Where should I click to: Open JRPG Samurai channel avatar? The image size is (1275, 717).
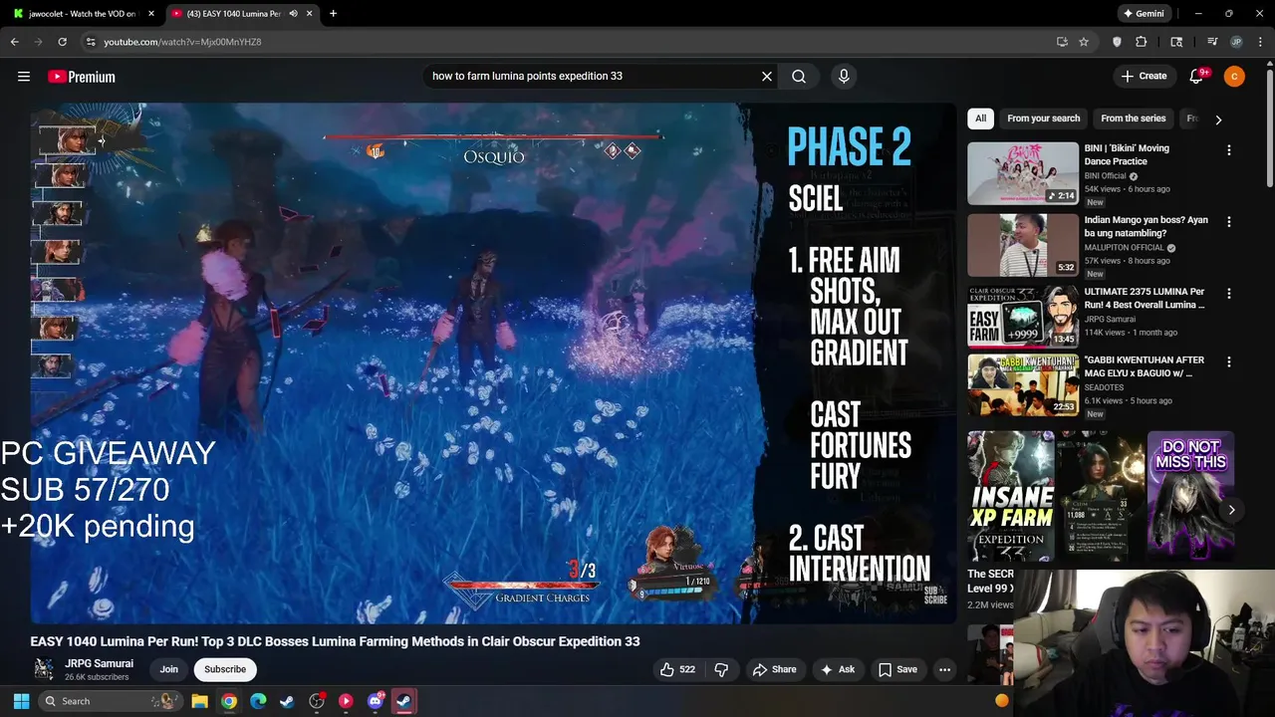click(x=43, y=669)
